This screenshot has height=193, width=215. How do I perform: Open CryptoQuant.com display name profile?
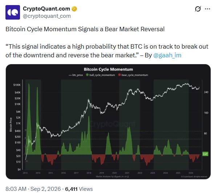[46, 9]
